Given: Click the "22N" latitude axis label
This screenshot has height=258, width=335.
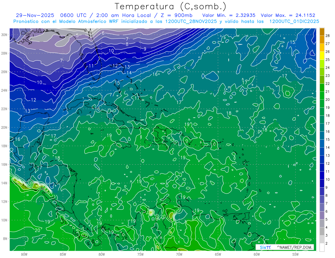Looking at the screenshot, I should 5,109.
